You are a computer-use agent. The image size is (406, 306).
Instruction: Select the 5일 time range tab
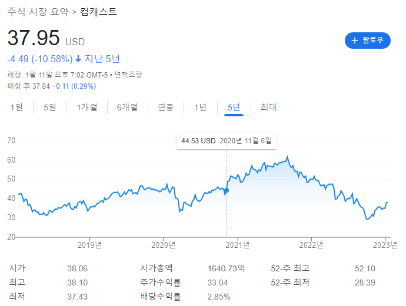[49, 107]
